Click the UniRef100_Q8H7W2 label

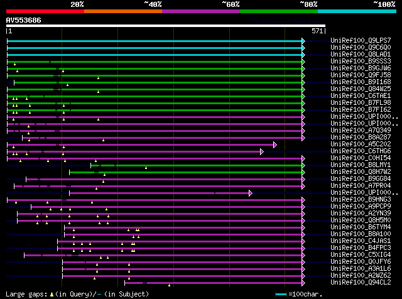(361, 172)
